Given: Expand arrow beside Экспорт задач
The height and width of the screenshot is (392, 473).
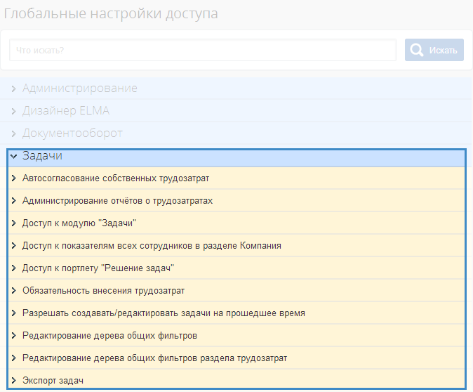Looking at the screenshot, I should click(13, 381).
